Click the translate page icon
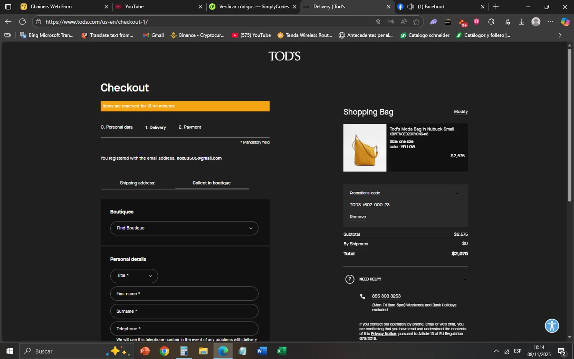This screenshot has height=359, width=574. point(391,22)
